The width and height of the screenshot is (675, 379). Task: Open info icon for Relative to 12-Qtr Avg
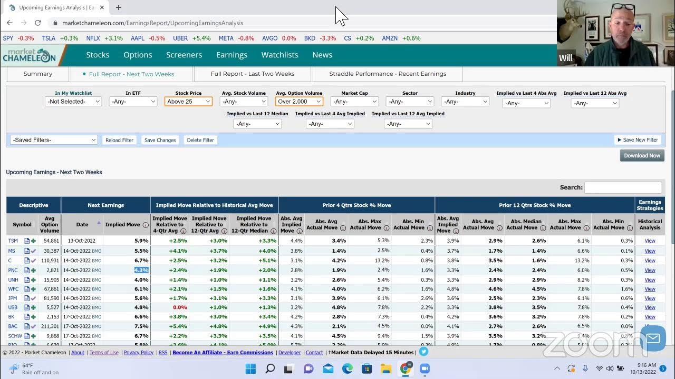[x=224, y=231]
